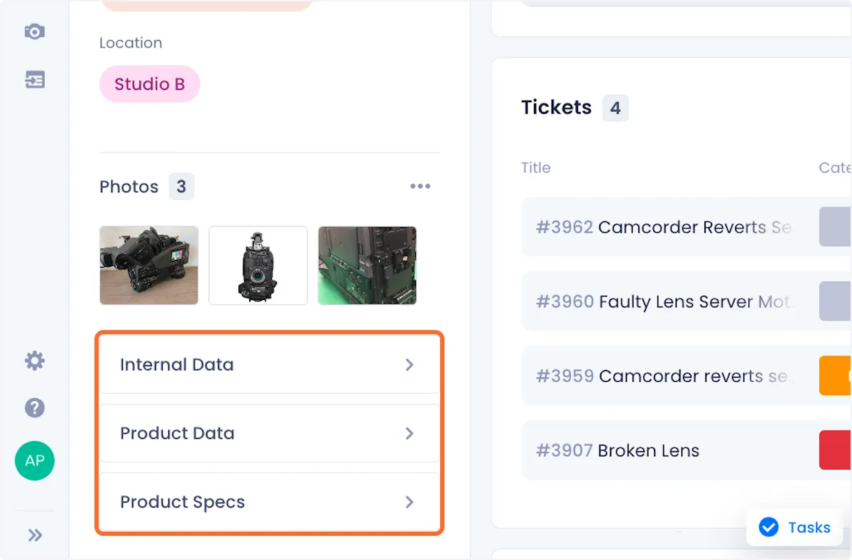View first camera photo on wooden floor
Image resolution: width=852 pixels, height=560 pixels.
coord(149,265)
